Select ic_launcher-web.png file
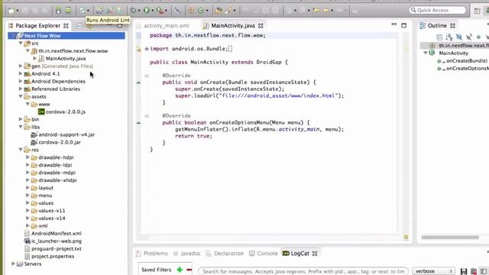Image resolution: width=489 pixels, height=275 pixels. click(53, 241)
